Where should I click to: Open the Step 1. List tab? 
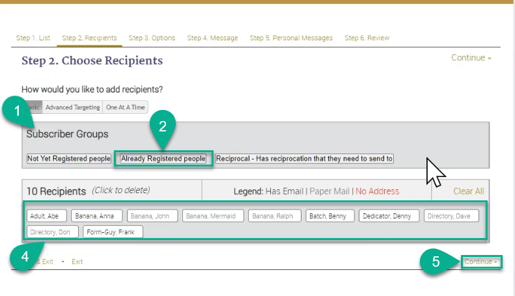tap(33, 38)
